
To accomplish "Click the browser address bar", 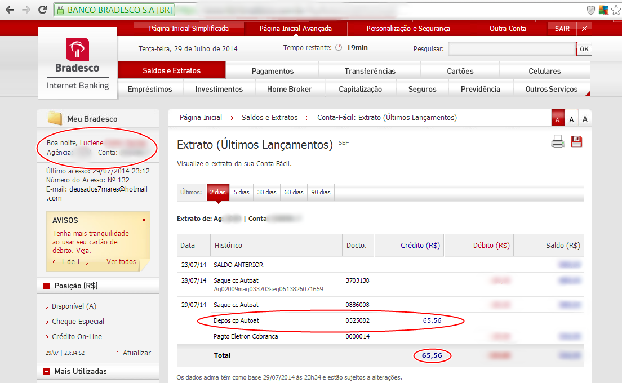I will tap(317, 10).
